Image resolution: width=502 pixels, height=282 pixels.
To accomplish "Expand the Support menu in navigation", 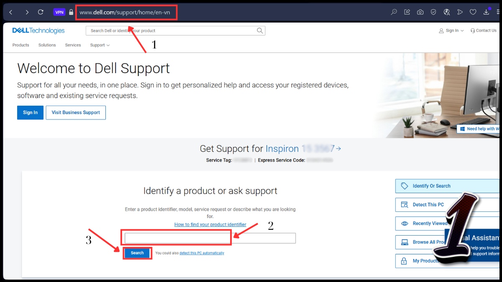I will (100, 45).
